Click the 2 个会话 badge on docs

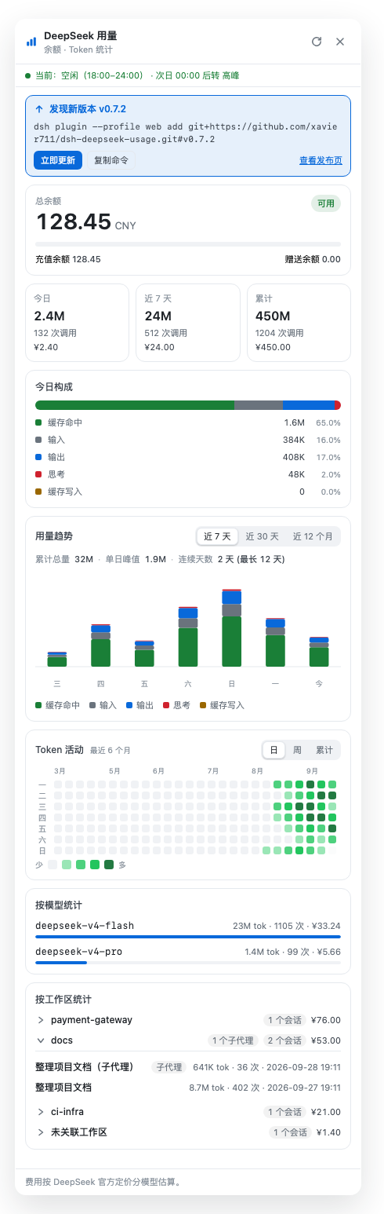point(284,1040)
